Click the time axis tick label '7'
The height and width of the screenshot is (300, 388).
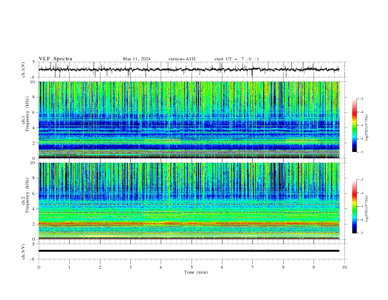coord(253,267)
